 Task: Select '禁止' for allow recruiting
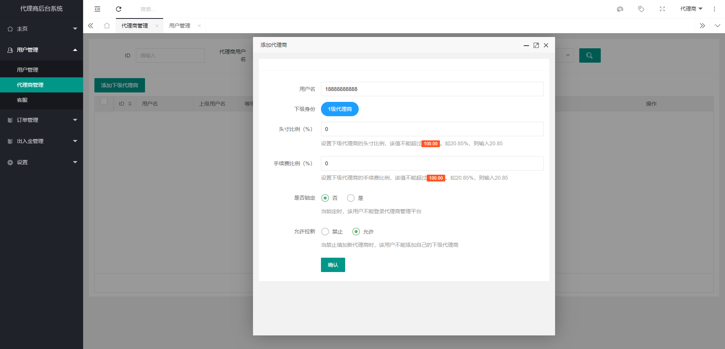(x=325, y=232)
